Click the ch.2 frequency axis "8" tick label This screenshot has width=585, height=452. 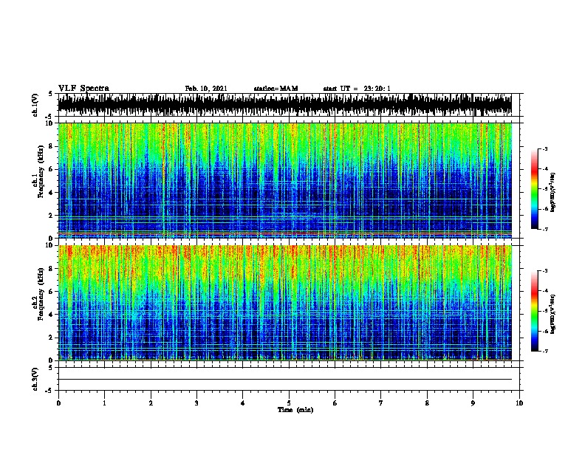51,269
